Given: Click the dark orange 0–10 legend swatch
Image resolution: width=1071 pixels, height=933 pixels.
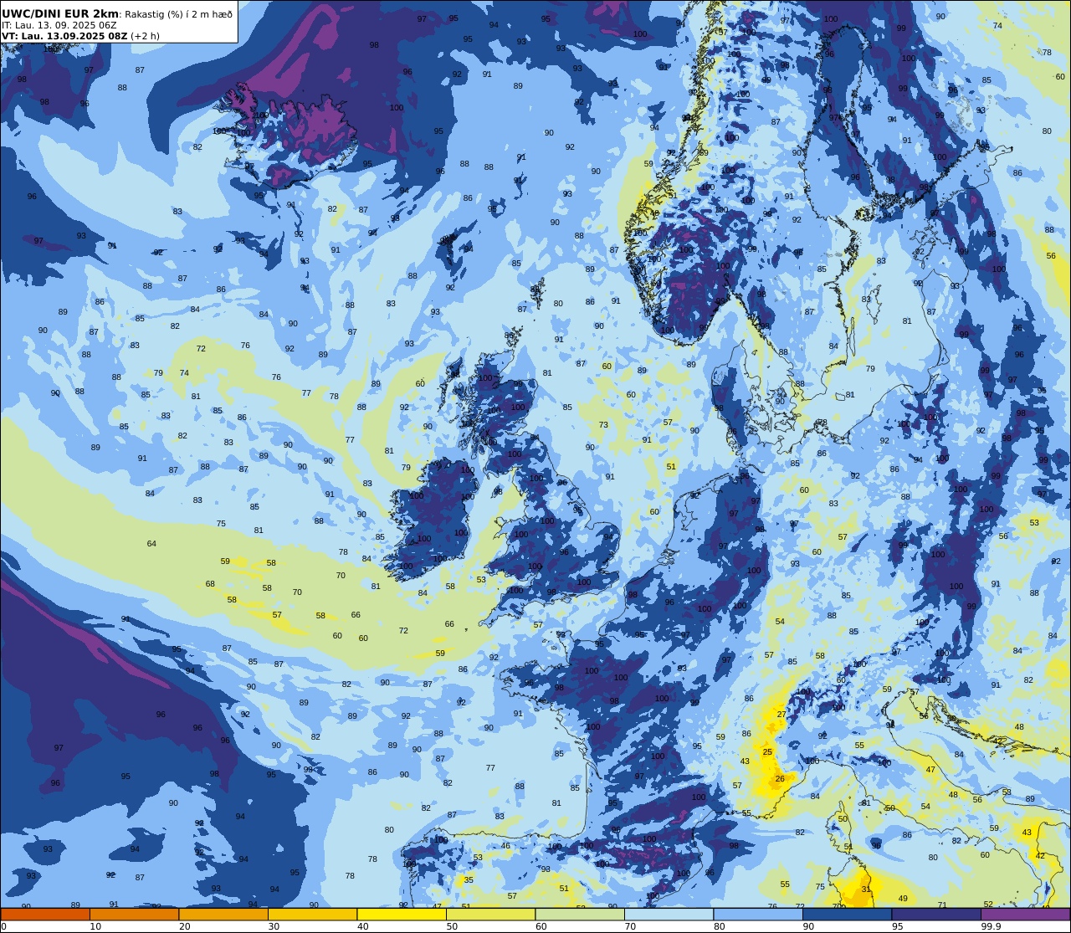Looking at the screenshot, I should click(45, 914).
